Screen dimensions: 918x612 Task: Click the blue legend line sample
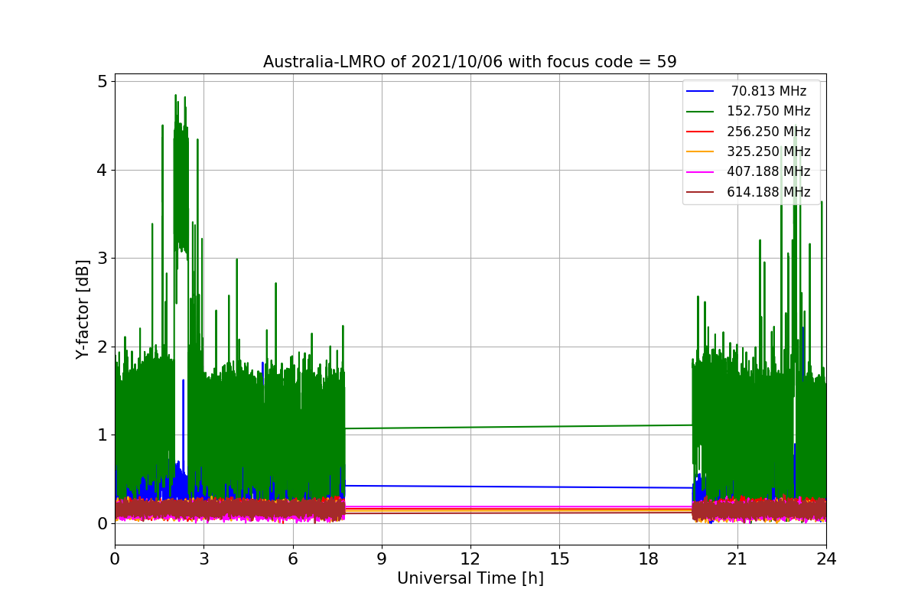pyautogui.click(x=701, y=92)
